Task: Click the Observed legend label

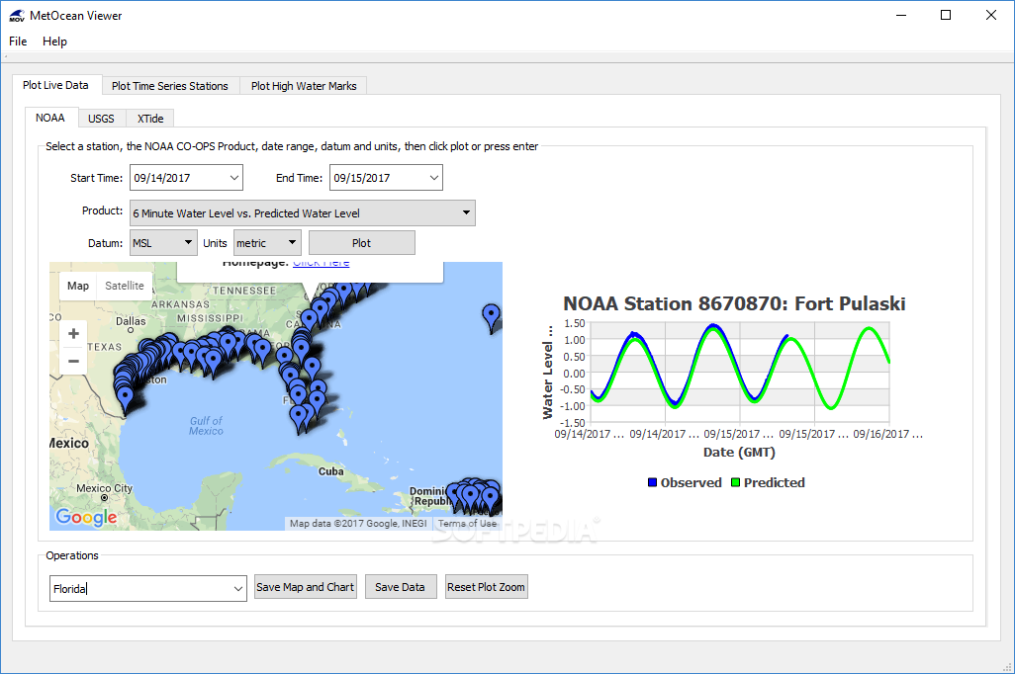Action: (691, 482)
